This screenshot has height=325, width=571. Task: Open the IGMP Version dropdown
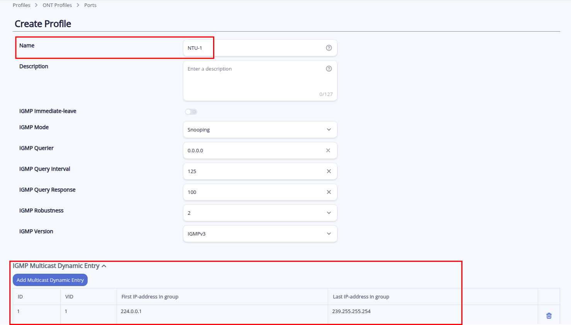tap(260, 234)
